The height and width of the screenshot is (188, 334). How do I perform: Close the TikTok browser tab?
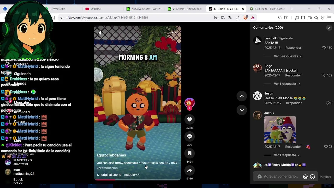[243, 9]
